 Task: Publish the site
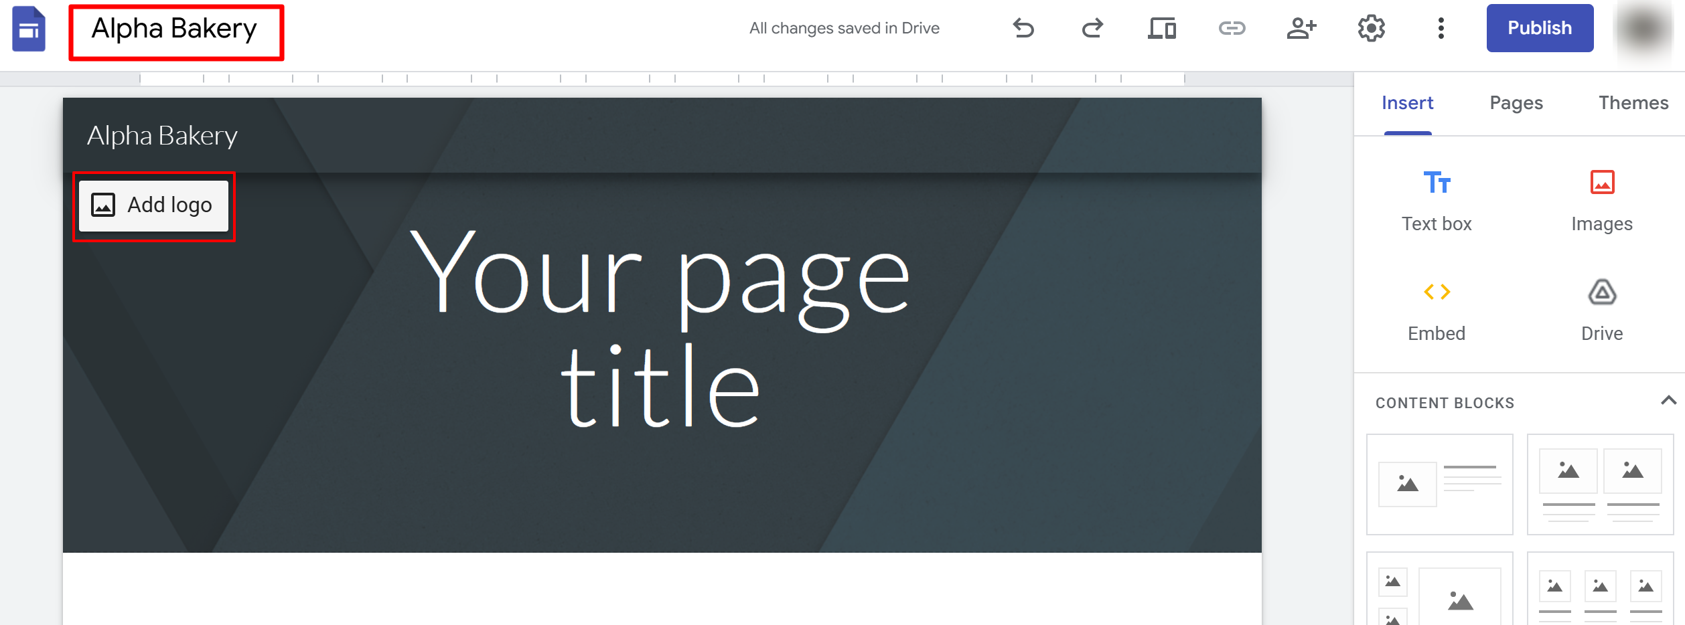pyautogui.click(x=1540, y=28)
